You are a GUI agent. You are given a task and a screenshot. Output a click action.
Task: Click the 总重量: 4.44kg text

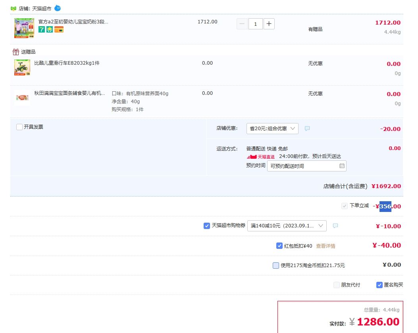[381, 310]
